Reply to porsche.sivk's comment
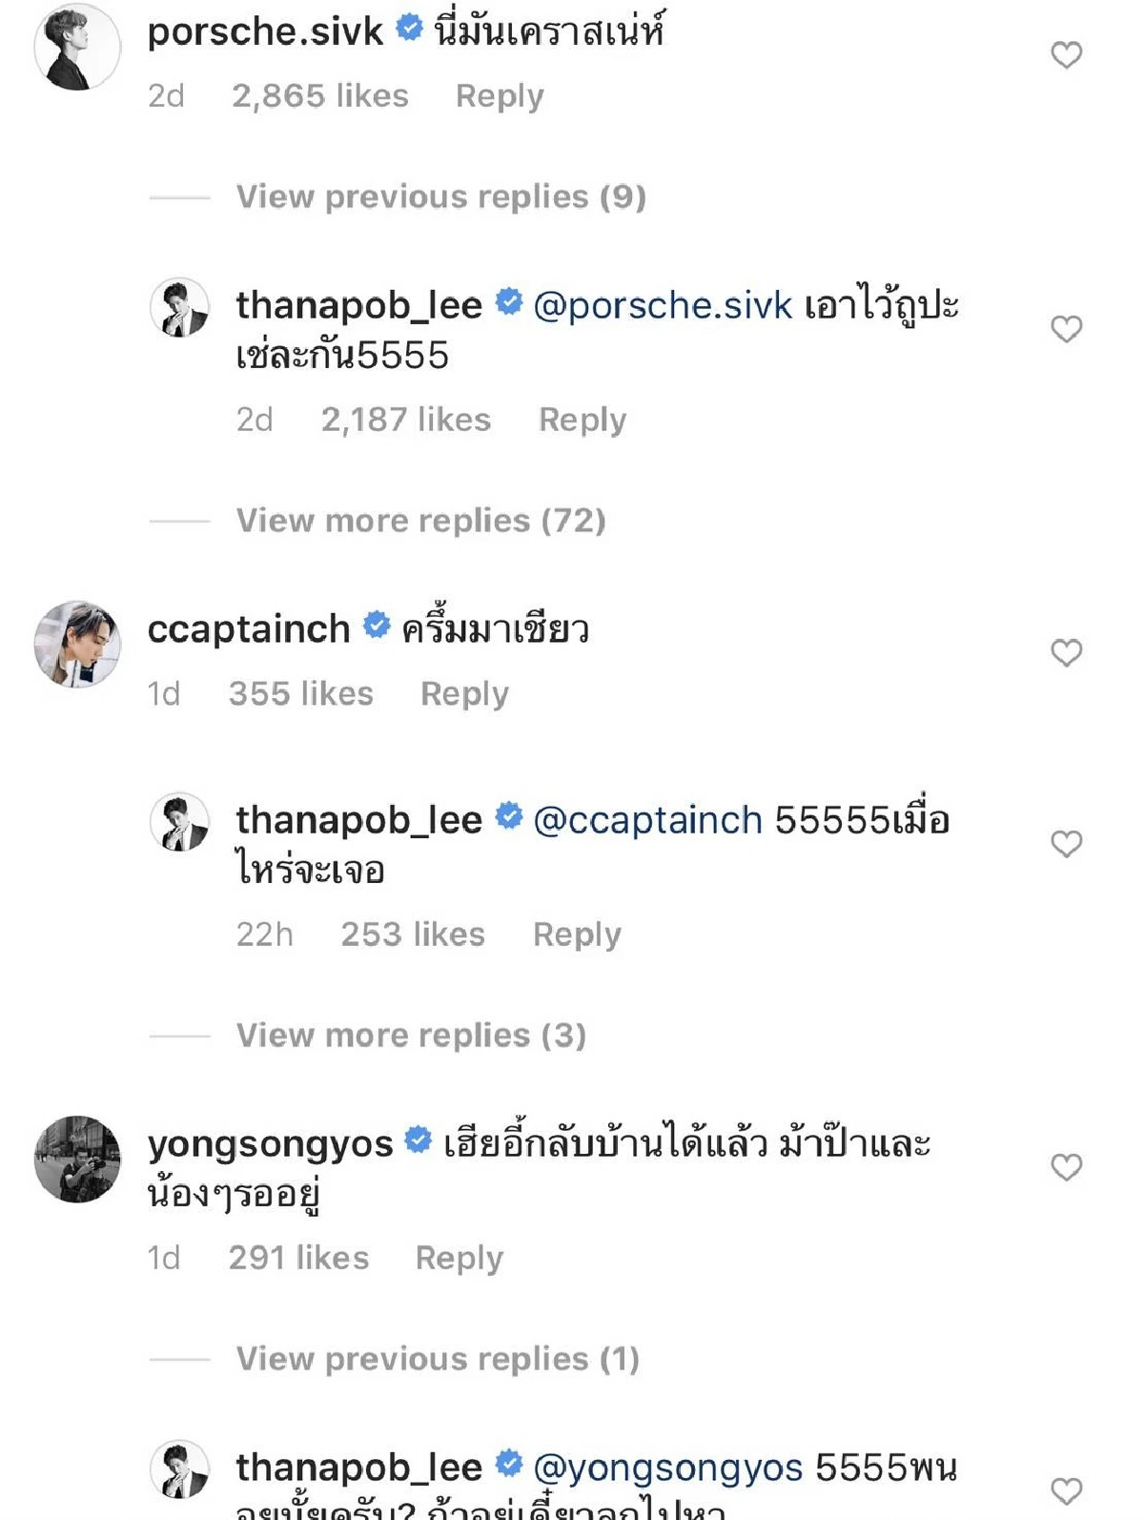Screen dimensions: 1144x1520 point(499,95)
